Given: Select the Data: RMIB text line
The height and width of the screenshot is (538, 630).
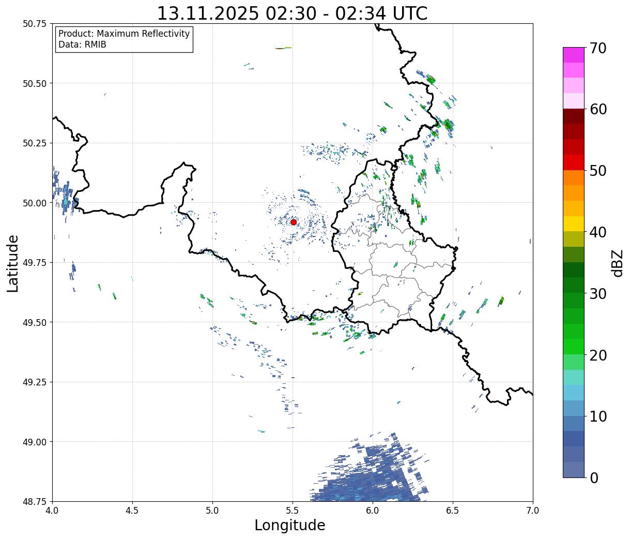Looking at the screenshot, I should coord(82,45).
